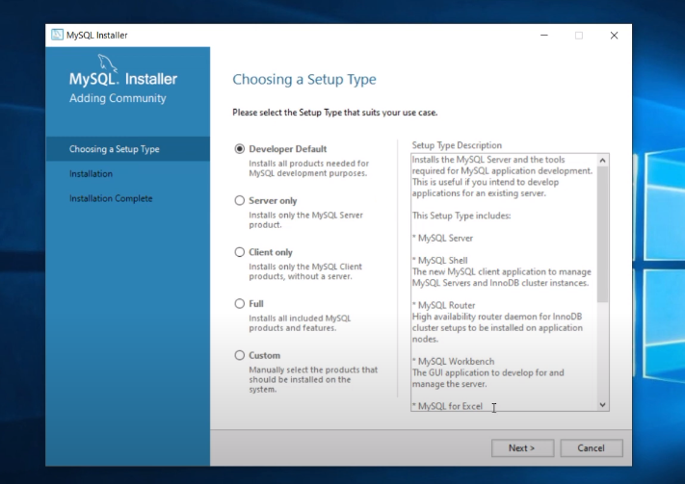Choose the Client only radio option
This screenshot has width=685, height=484.
click(x=239, y=252)
